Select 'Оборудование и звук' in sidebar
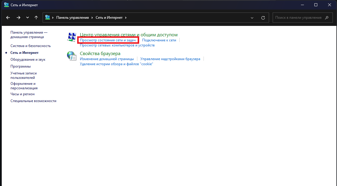337x186 pixels. pos(28,60)
